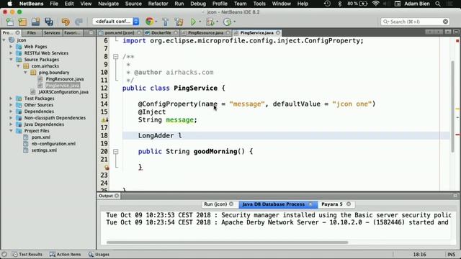Close the PingService.java editor tab
Screen dimensions: 461x259
pyautogui.click(x=278, y=32)
